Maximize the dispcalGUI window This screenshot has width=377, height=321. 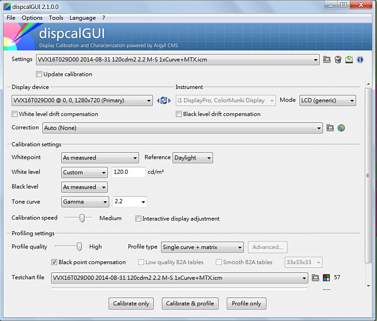click(x=343, y=5)
